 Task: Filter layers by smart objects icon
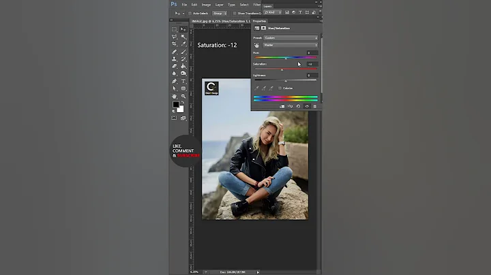tap(314, 12)
